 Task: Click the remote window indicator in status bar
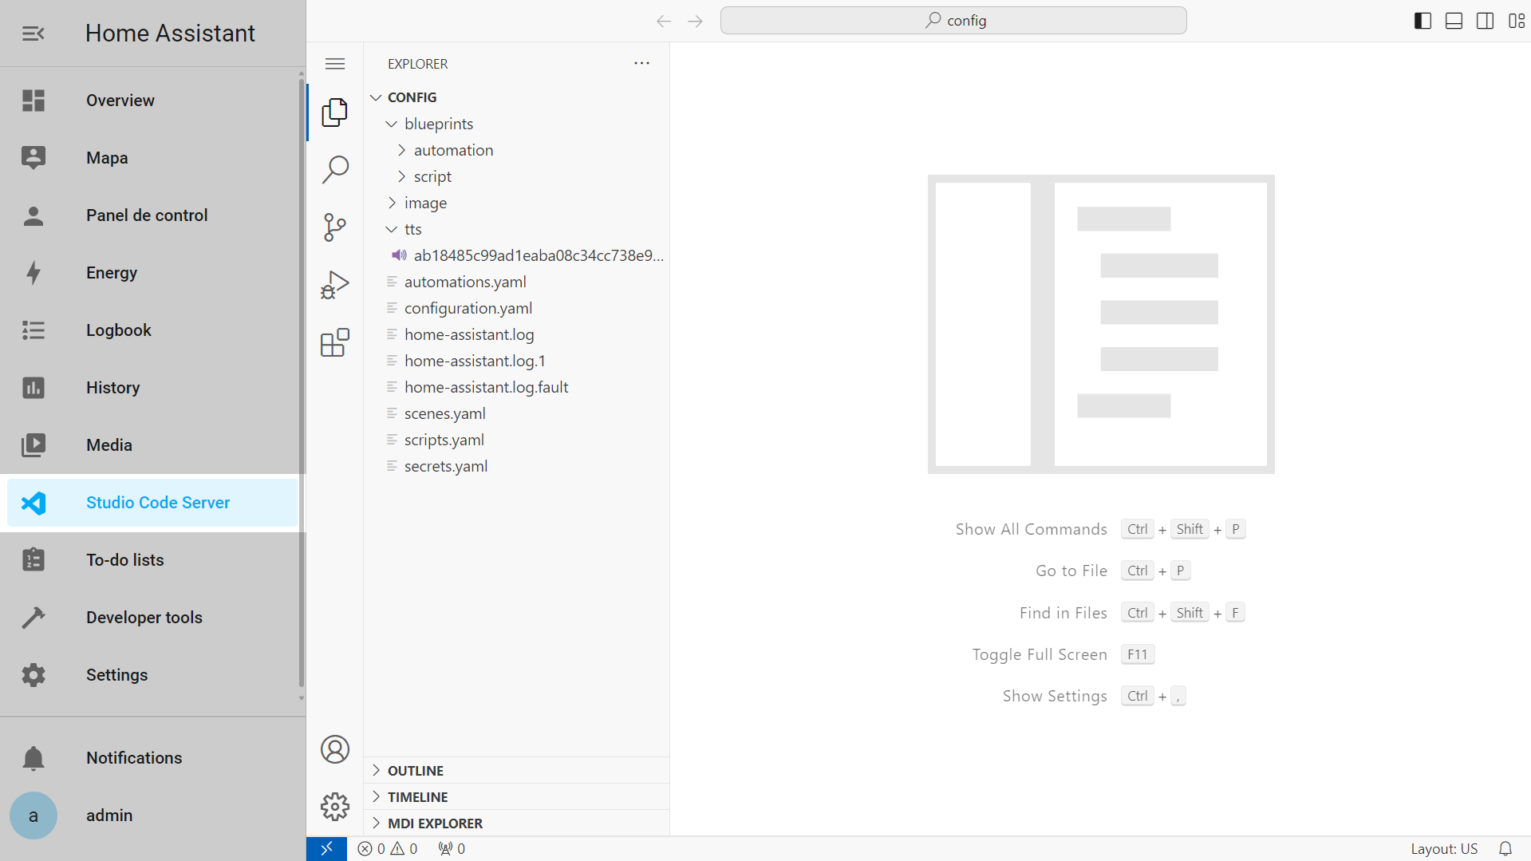[x=326, y=849]
